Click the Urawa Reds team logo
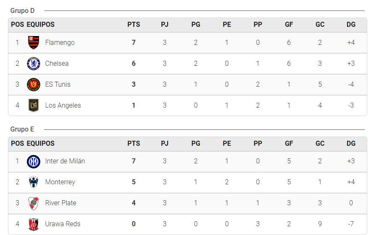 point(34,224)
